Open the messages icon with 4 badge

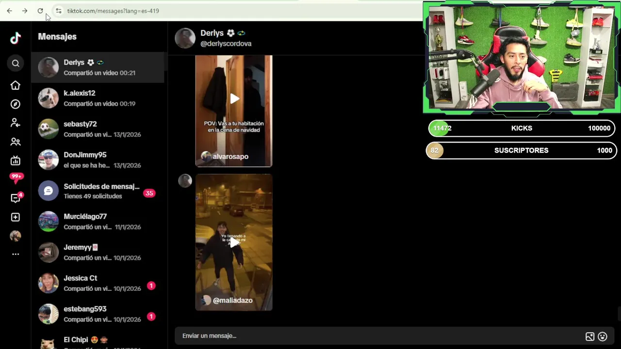(16, 198)
